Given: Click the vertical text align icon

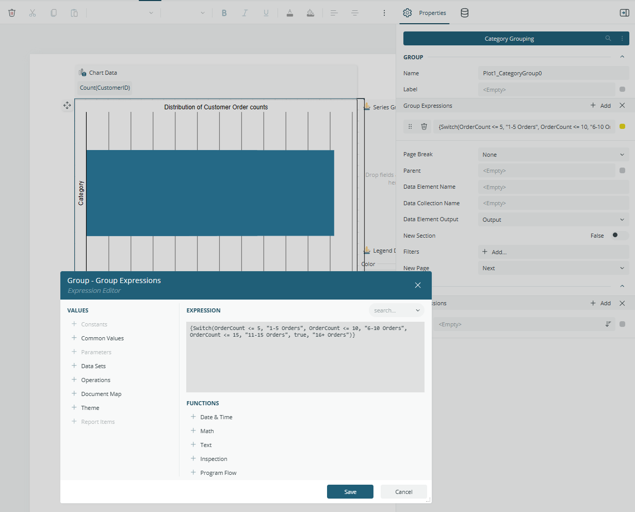Looking at the screenshot, I should tap(355, 13).
